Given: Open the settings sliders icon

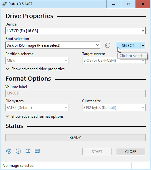Looking at the screenshot, I should tap(28, 151).
